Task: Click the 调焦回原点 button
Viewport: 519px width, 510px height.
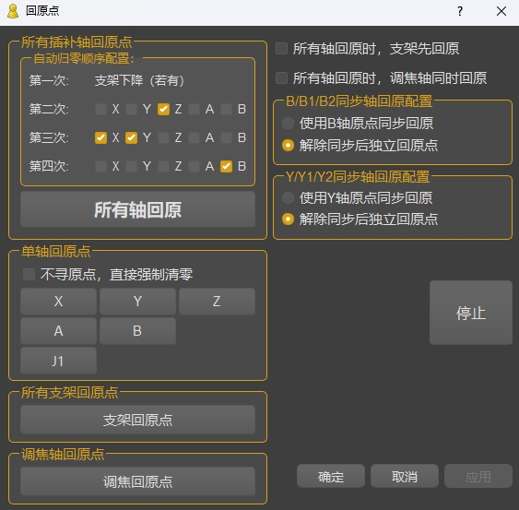Action: (137, 481)
